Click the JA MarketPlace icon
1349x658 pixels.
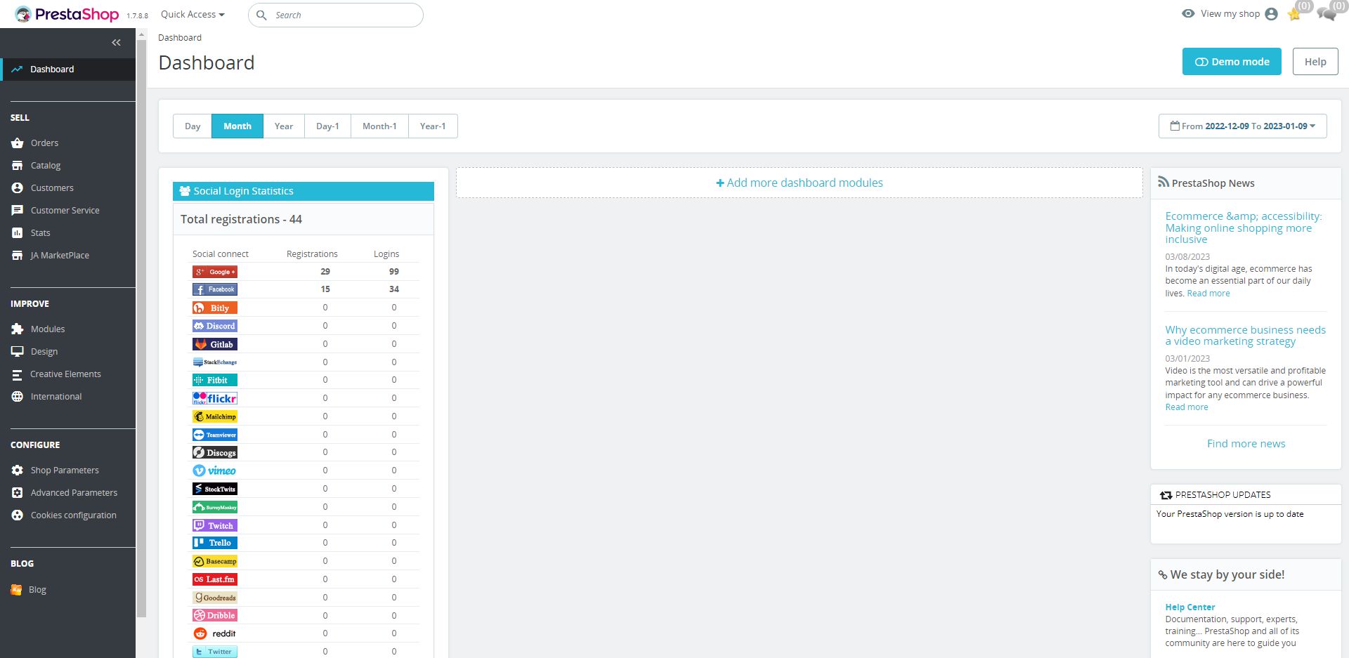pos(18,256)
